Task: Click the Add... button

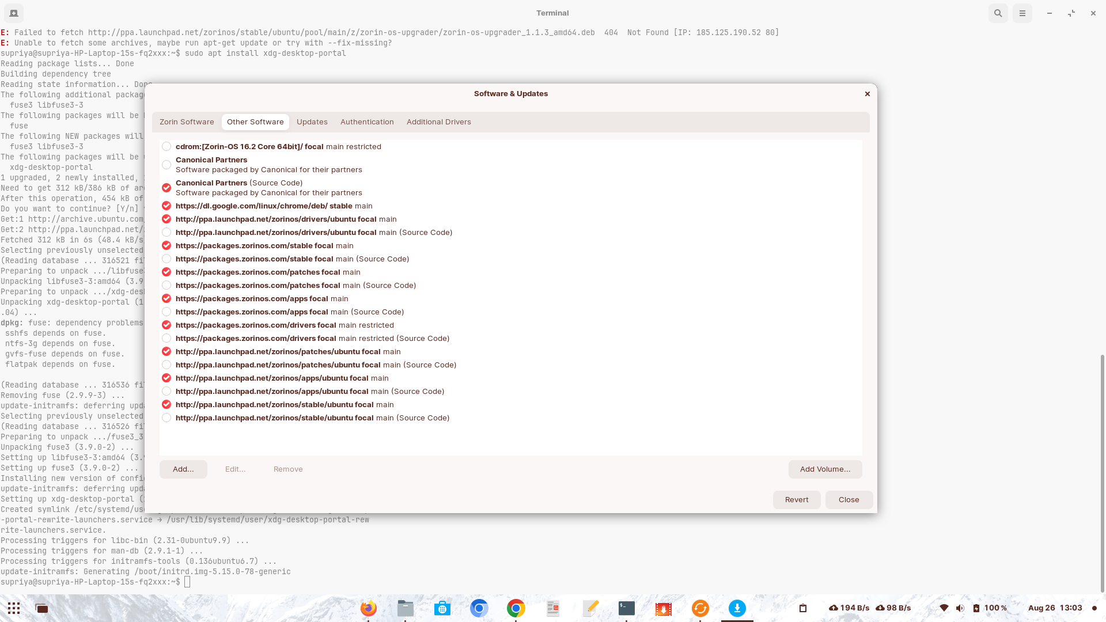Action: pos(183,469)
